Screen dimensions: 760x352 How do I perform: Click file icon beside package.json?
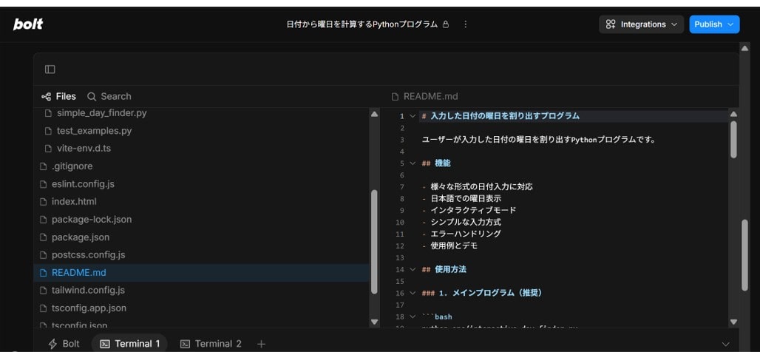pos(43,237)
